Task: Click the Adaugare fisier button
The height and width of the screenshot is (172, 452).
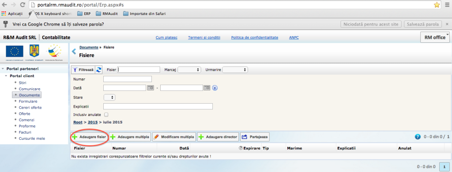Action: click(x=89, y=137)
